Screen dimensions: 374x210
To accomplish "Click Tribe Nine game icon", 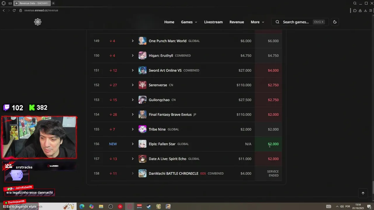I will coord(142,129).
